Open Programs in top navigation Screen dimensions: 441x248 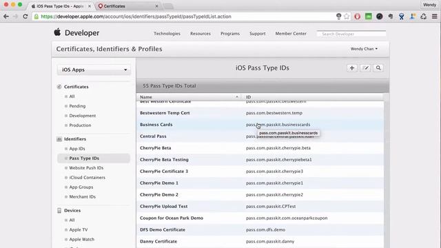pyautogui.click(x=230, y=34)
